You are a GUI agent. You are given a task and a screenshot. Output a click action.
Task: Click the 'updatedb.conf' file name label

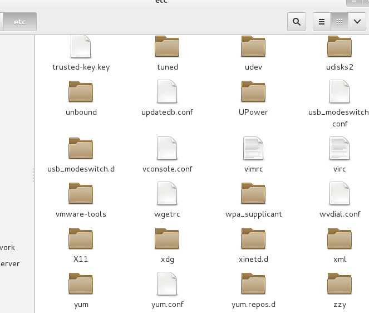coord(167,113)
